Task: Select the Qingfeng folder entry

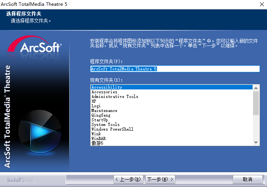Action: pyautogui.click(x=172, y=115)
